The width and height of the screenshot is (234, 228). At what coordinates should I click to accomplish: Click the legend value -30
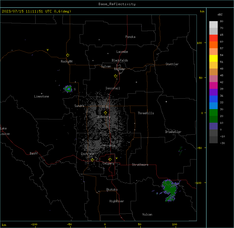click(222, 143)
